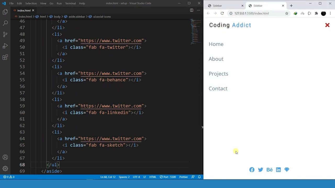Open Manage gear in activity bar
This screenshot has height=188, width=335.
coord(5,169)
